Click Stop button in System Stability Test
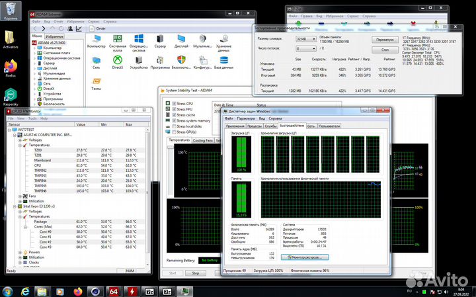Screen dimensions: 476x297 pos(196,273)
